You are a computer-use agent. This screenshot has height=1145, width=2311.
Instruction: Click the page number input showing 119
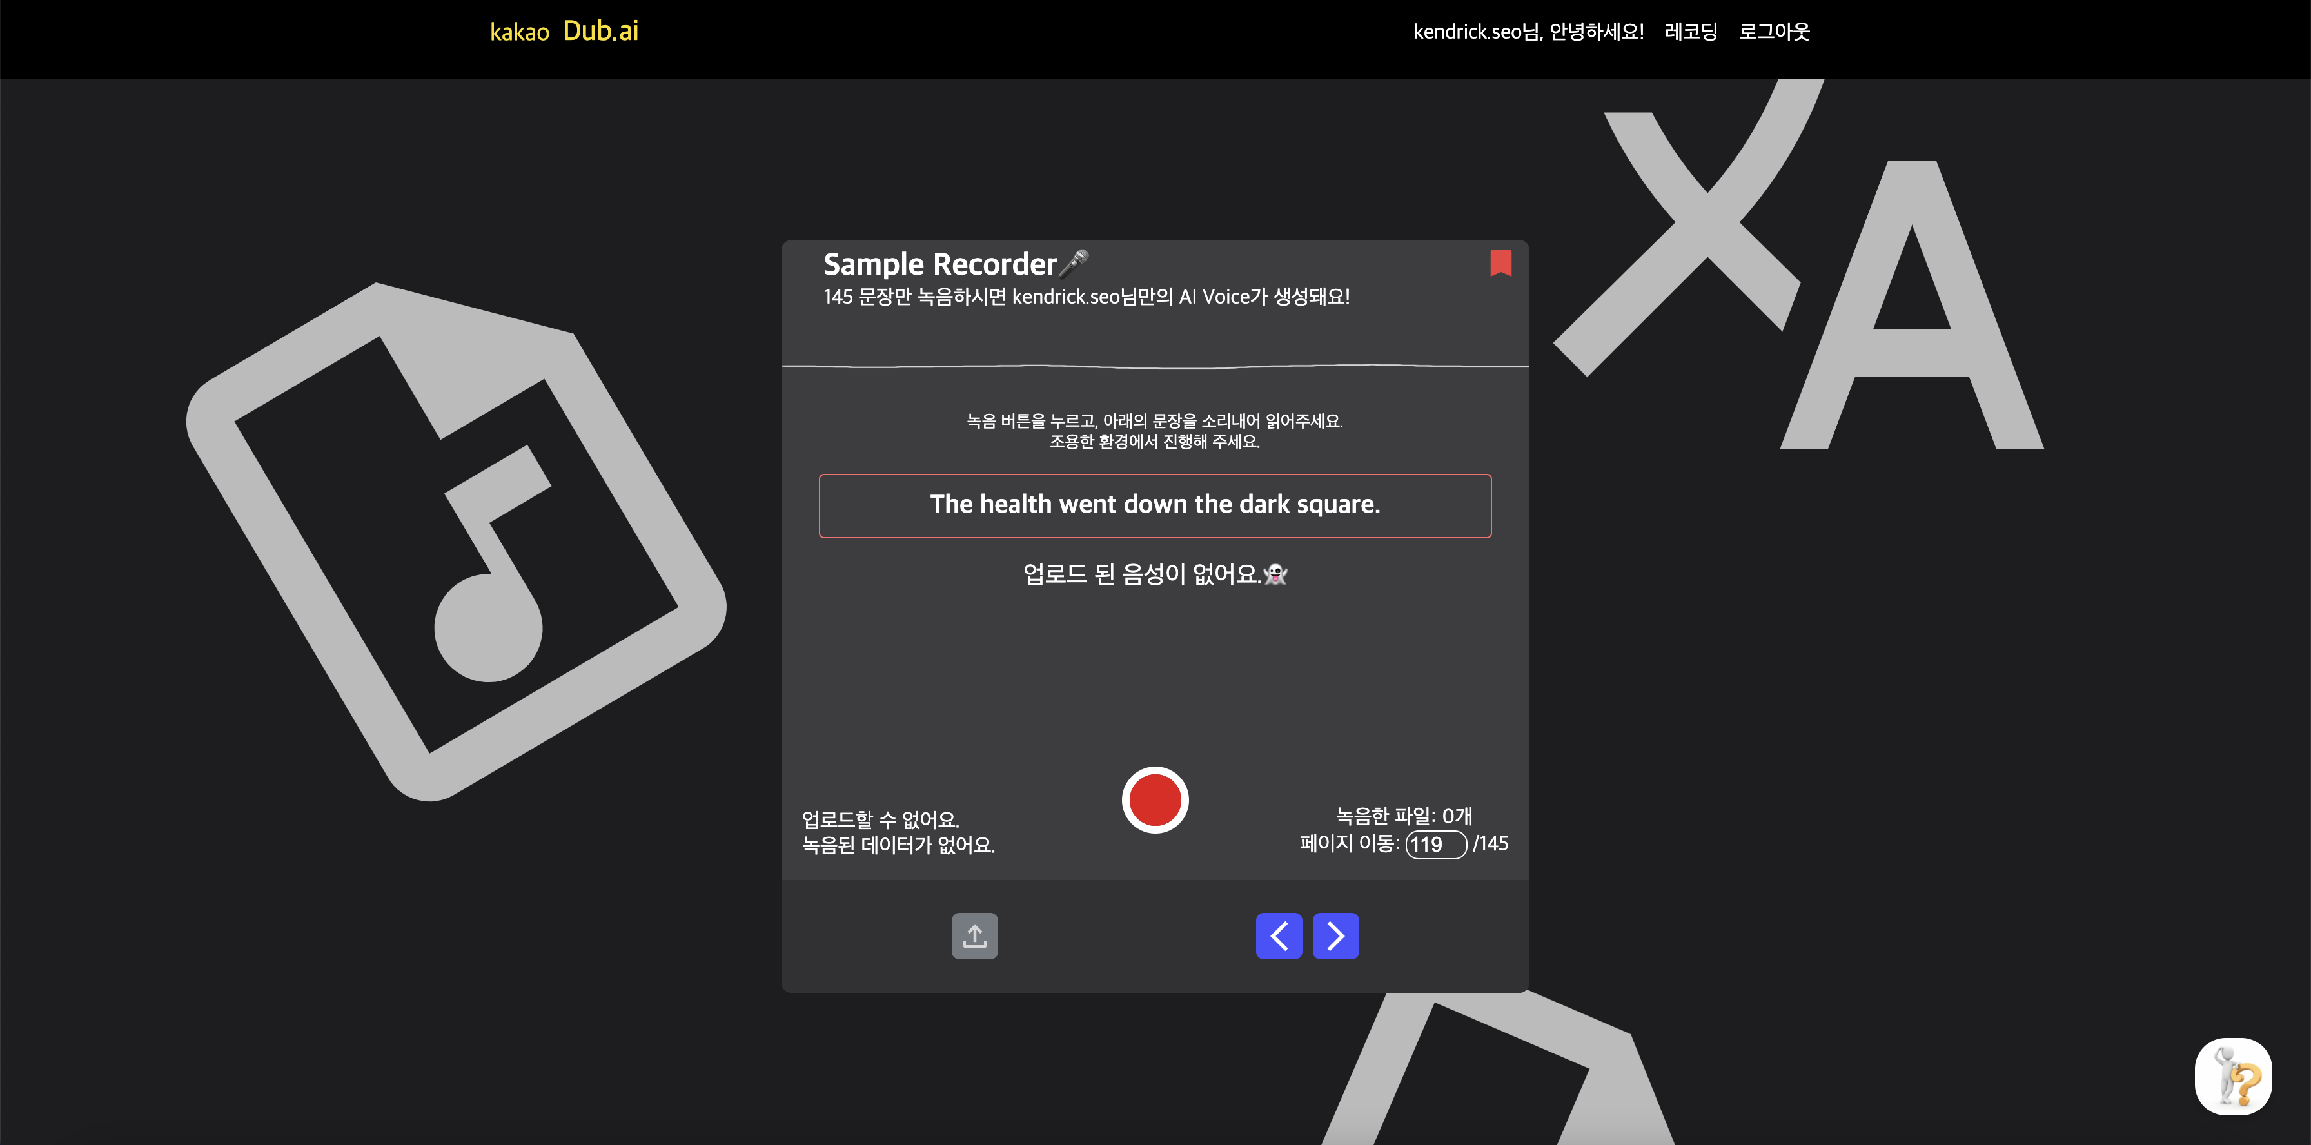(x=1435, y=844)
